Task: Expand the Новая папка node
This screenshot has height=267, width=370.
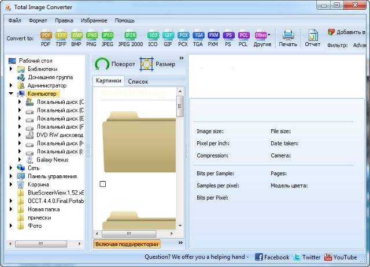Action: click(11, 209)
